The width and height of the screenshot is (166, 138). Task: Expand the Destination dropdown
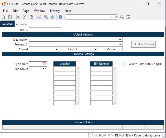(120, 40)
